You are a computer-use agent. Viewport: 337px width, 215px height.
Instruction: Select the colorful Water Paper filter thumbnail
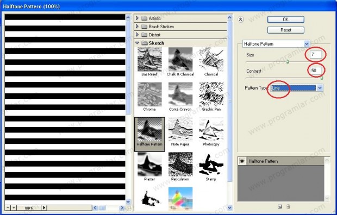(x=180, y=199)
